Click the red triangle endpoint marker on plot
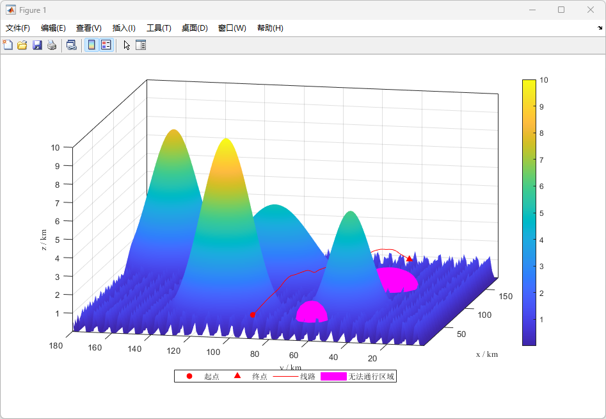This screenshot has width=606, height=419. [410, 258]
